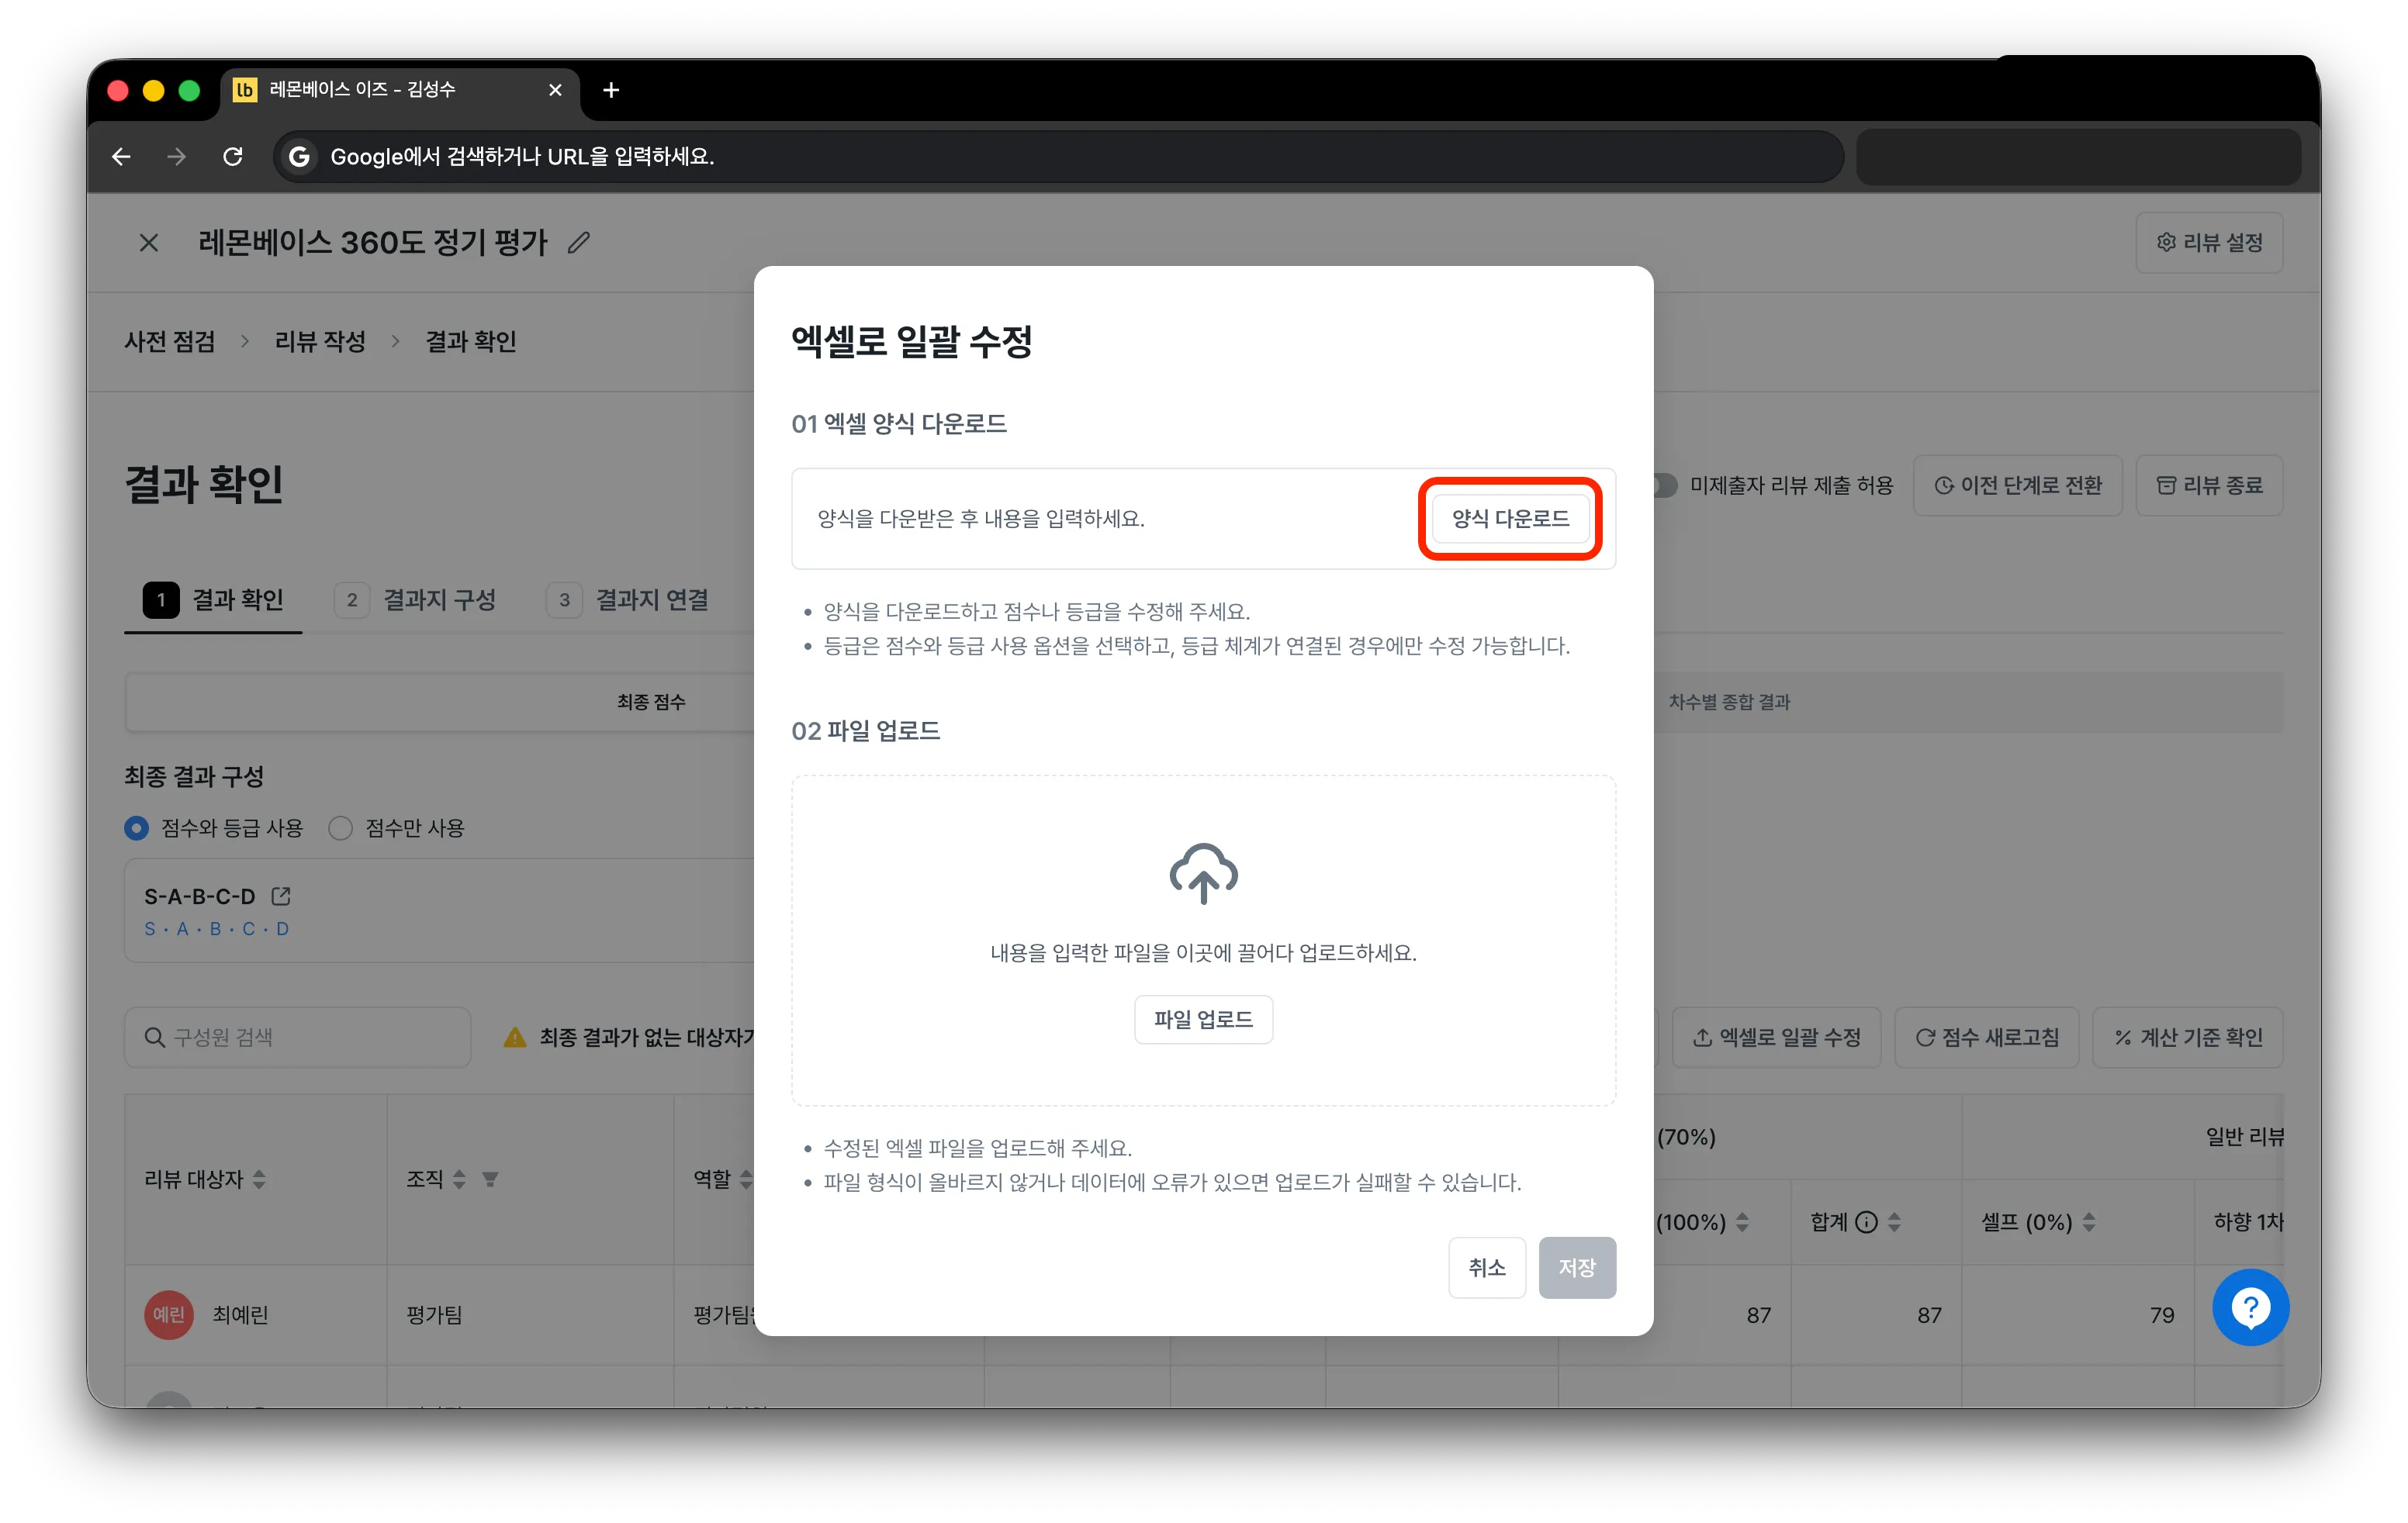
Task: Sort the (100%) column
Action: [x=1742, y=1222]
